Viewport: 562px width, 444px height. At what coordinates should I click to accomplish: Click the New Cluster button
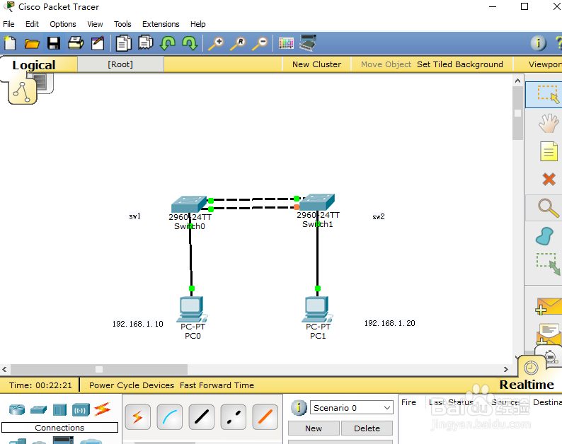coord(316,64)
